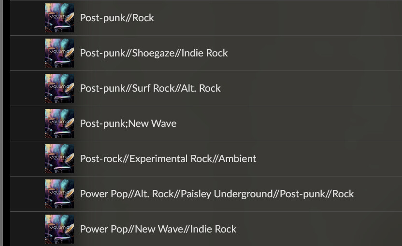Select the Power Pop//New Wave//Indie Rock label
Screen dimensions: 402x246
tap(158, 229)
